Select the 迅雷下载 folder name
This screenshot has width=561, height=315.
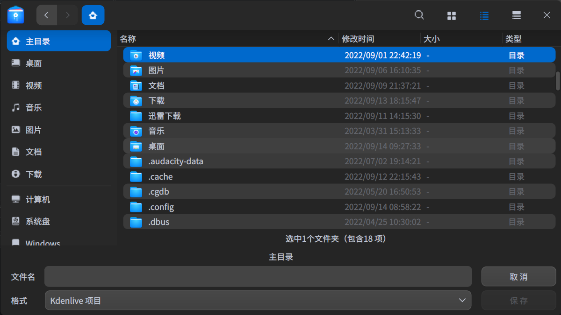click(x=165, y=116)
